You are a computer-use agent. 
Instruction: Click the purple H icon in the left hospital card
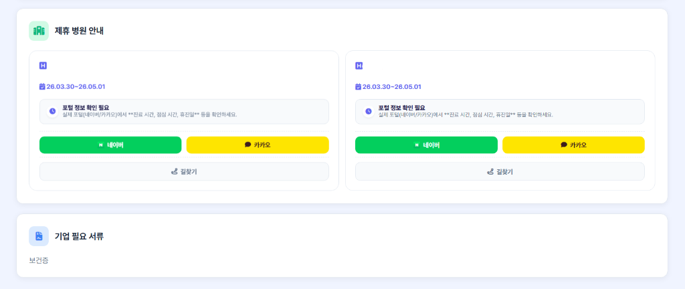pyautogui.click(x=43, y=66)
